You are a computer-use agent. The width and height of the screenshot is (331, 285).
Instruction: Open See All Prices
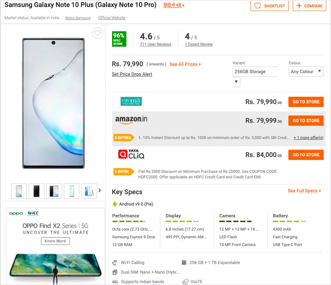(185, 64)
